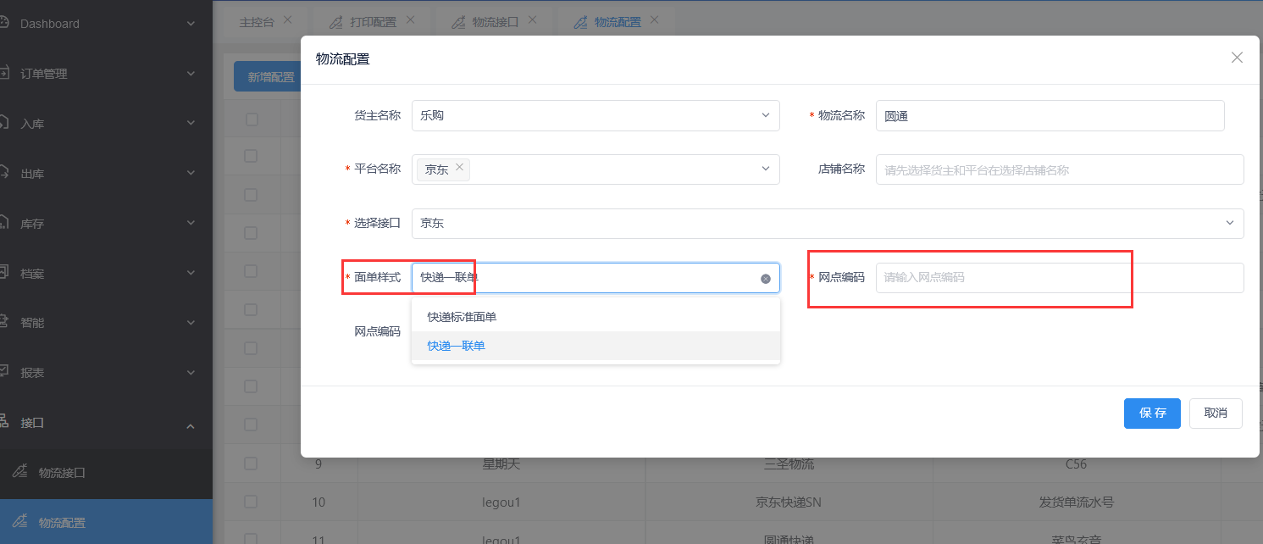
Task: Switch to the 物流配置 tab
Action: click(618, 22)
